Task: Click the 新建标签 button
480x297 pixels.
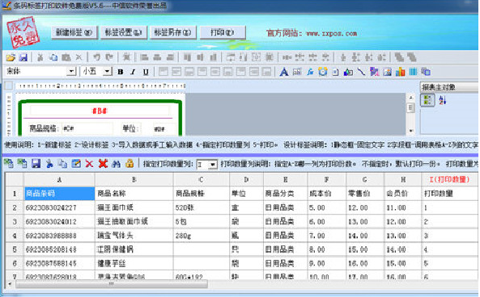Action: 74,32
